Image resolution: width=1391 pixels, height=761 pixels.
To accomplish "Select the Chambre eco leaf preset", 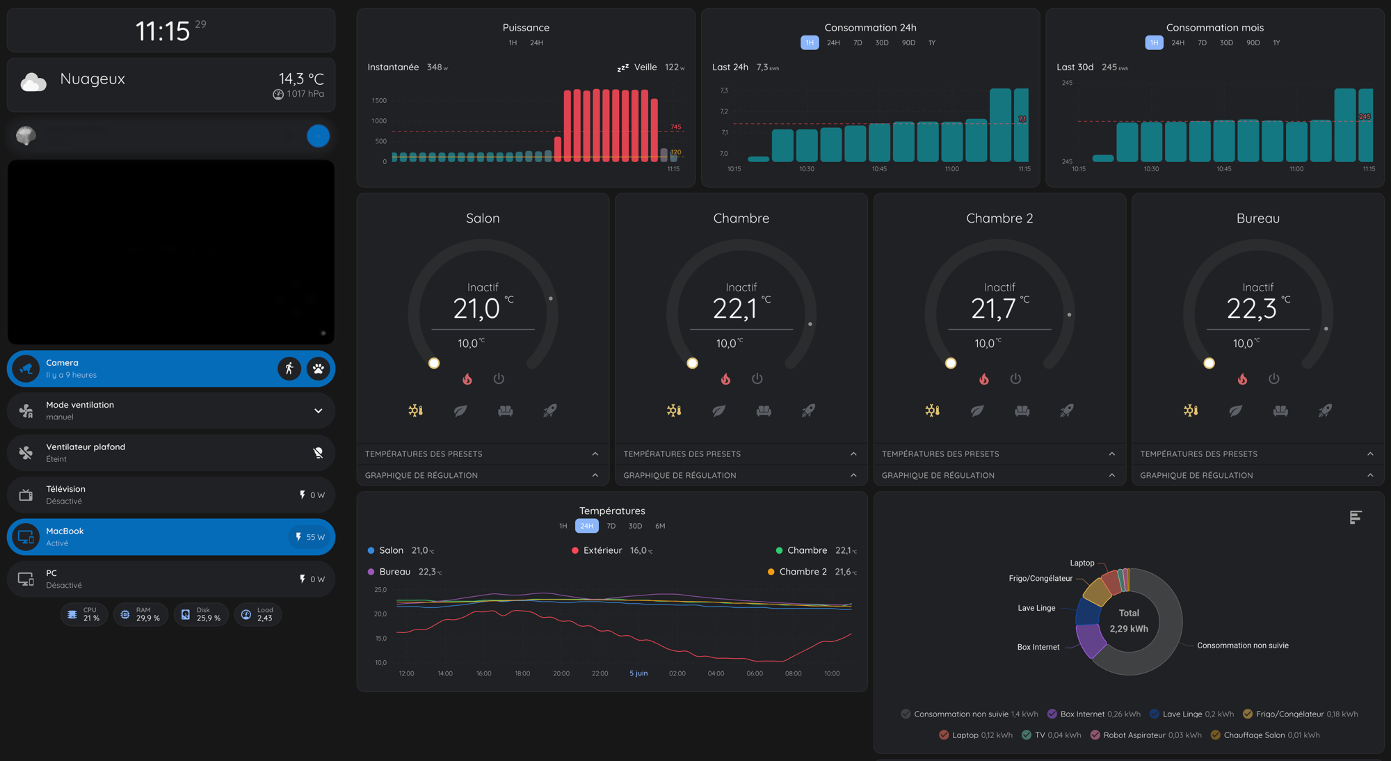I will [719, 410].
